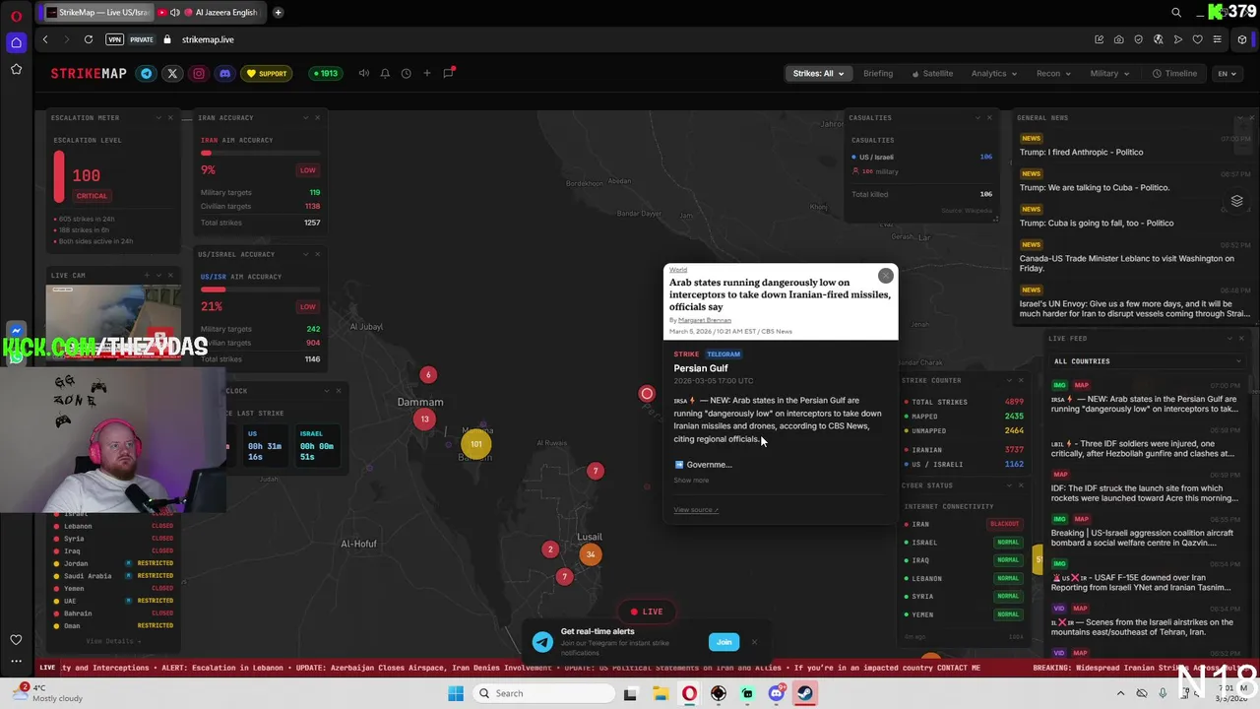Expand the Recon menu
The width and height of the screenshot is (1260, 709).
tap(1053, 73)
